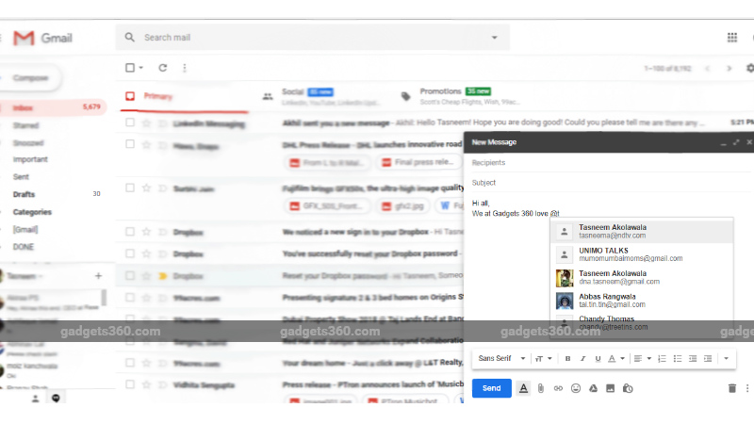The image size is (754, 424).
Task: Select the Fujifilm email checkbox
Action: pyautogui.click(x=130, y=188)
